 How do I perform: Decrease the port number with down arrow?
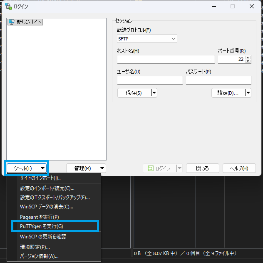[x=248, y=61]
